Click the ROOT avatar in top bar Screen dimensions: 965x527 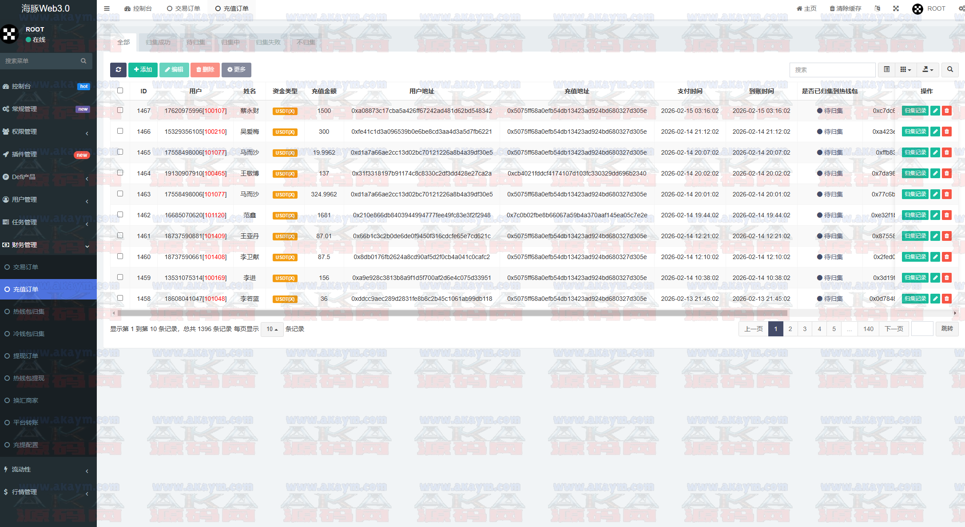point(917,9)
